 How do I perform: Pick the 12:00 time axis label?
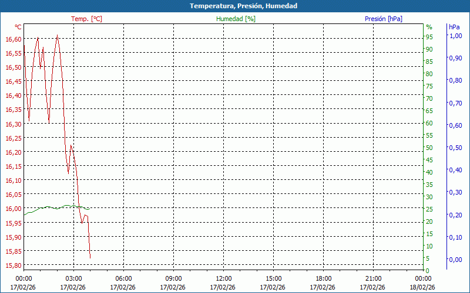223,278
